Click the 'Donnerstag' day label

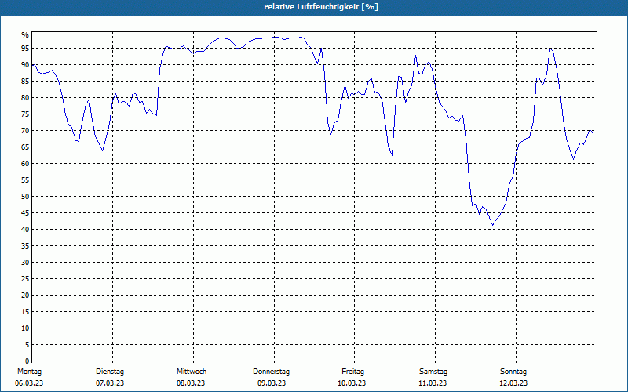(x=271, y=372)
